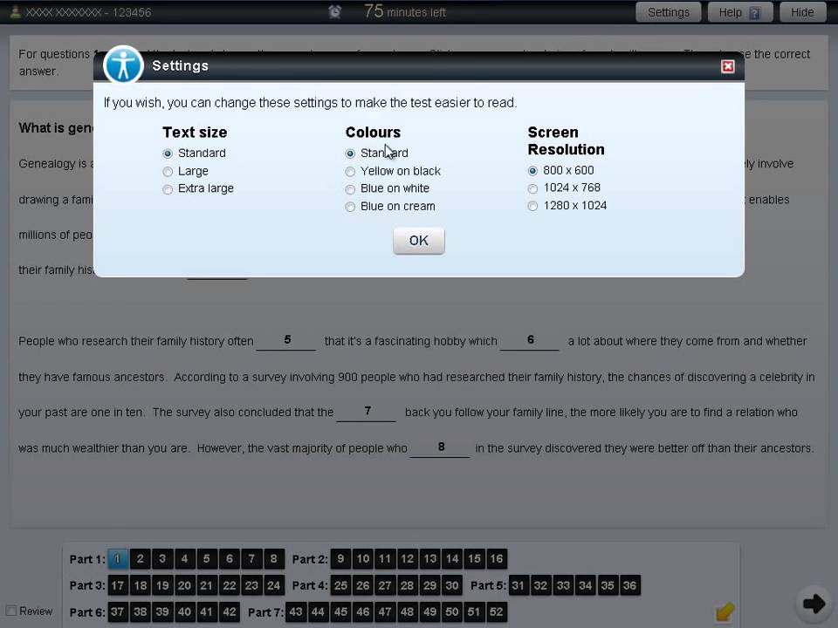Viewport: 838px width, 628px height.
Task: Close the Settings dialog with red X
Action: [727, 66]
